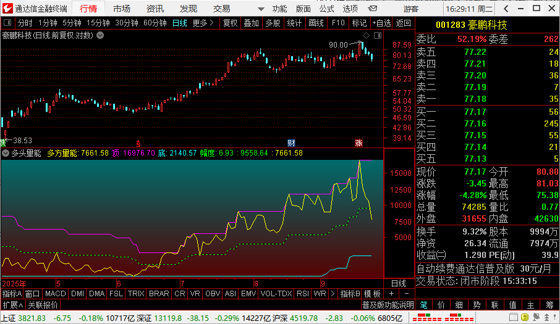Select the 60分钟 period

[155, 23]
